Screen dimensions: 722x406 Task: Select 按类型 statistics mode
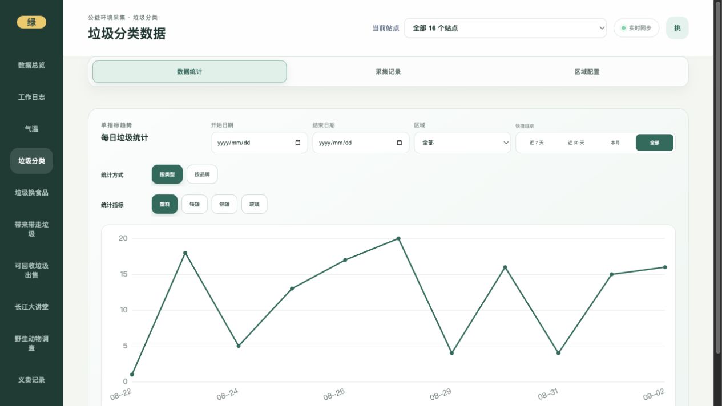click(167, 174)
